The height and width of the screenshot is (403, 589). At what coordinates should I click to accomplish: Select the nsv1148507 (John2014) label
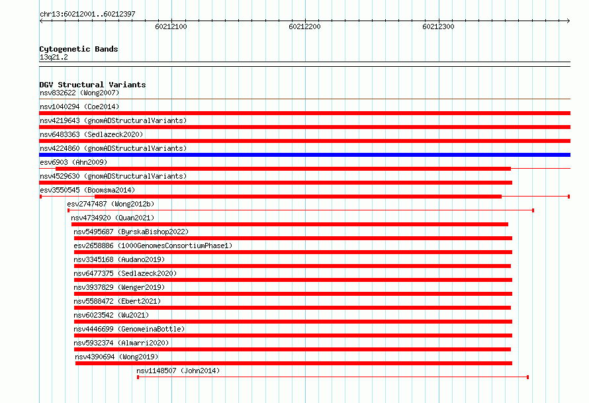coord(178,371)
